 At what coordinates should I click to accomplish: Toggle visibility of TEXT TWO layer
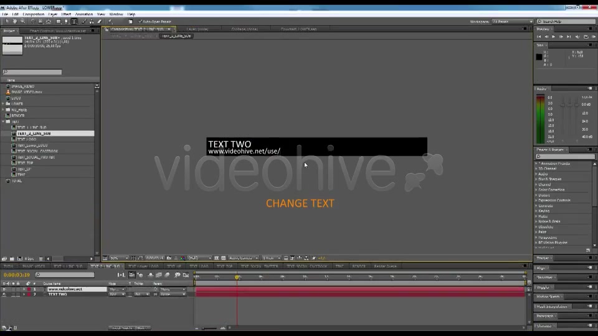(4, 294)
